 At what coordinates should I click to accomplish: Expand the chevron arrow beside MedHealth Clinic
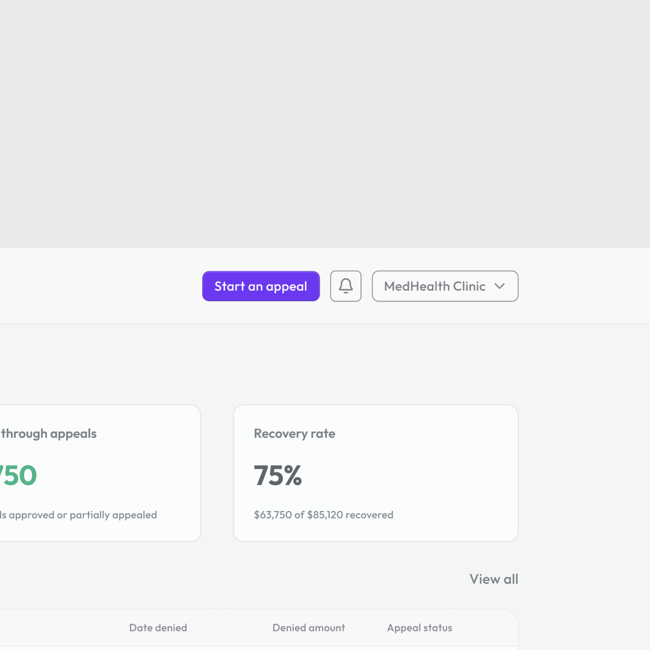point(500,286)
